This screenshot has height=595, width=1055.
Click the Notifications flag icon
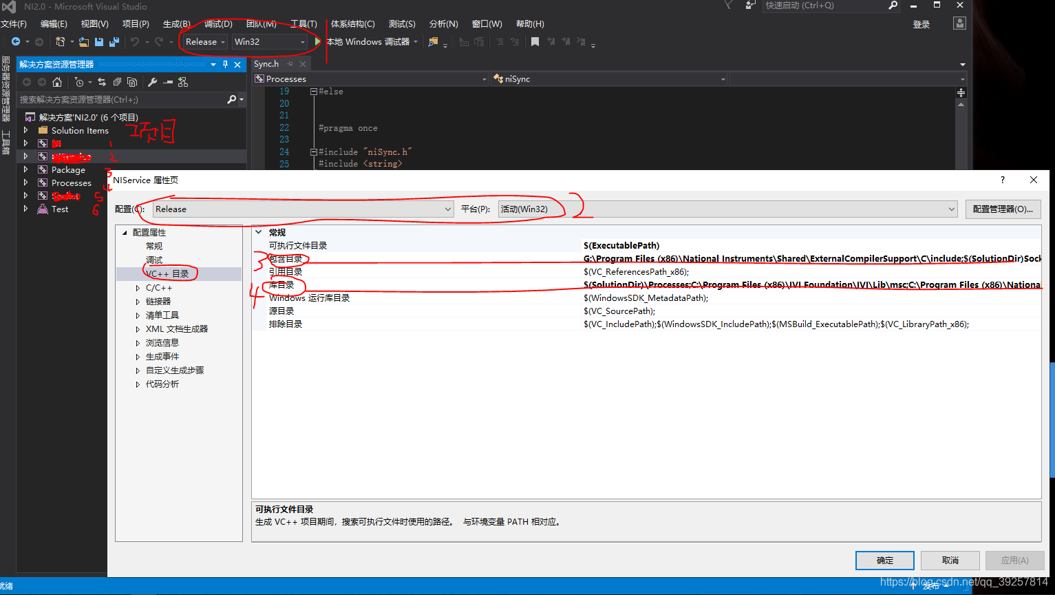729,6
